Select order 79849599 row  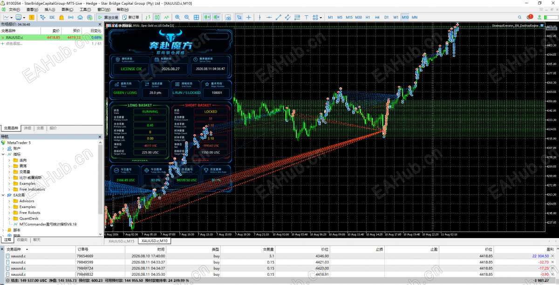279,262
